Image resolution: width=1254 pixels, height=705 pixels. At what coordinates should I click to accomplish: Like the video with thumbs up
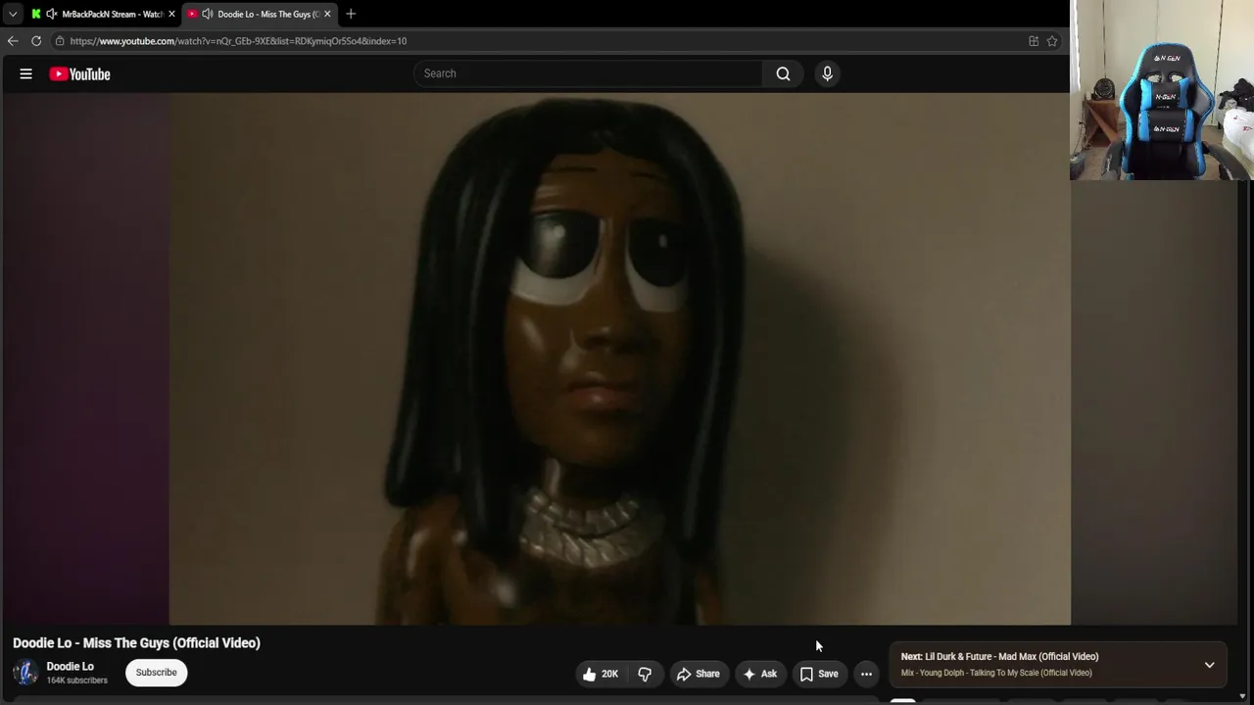pyautogui.click(x=600, y=674)
